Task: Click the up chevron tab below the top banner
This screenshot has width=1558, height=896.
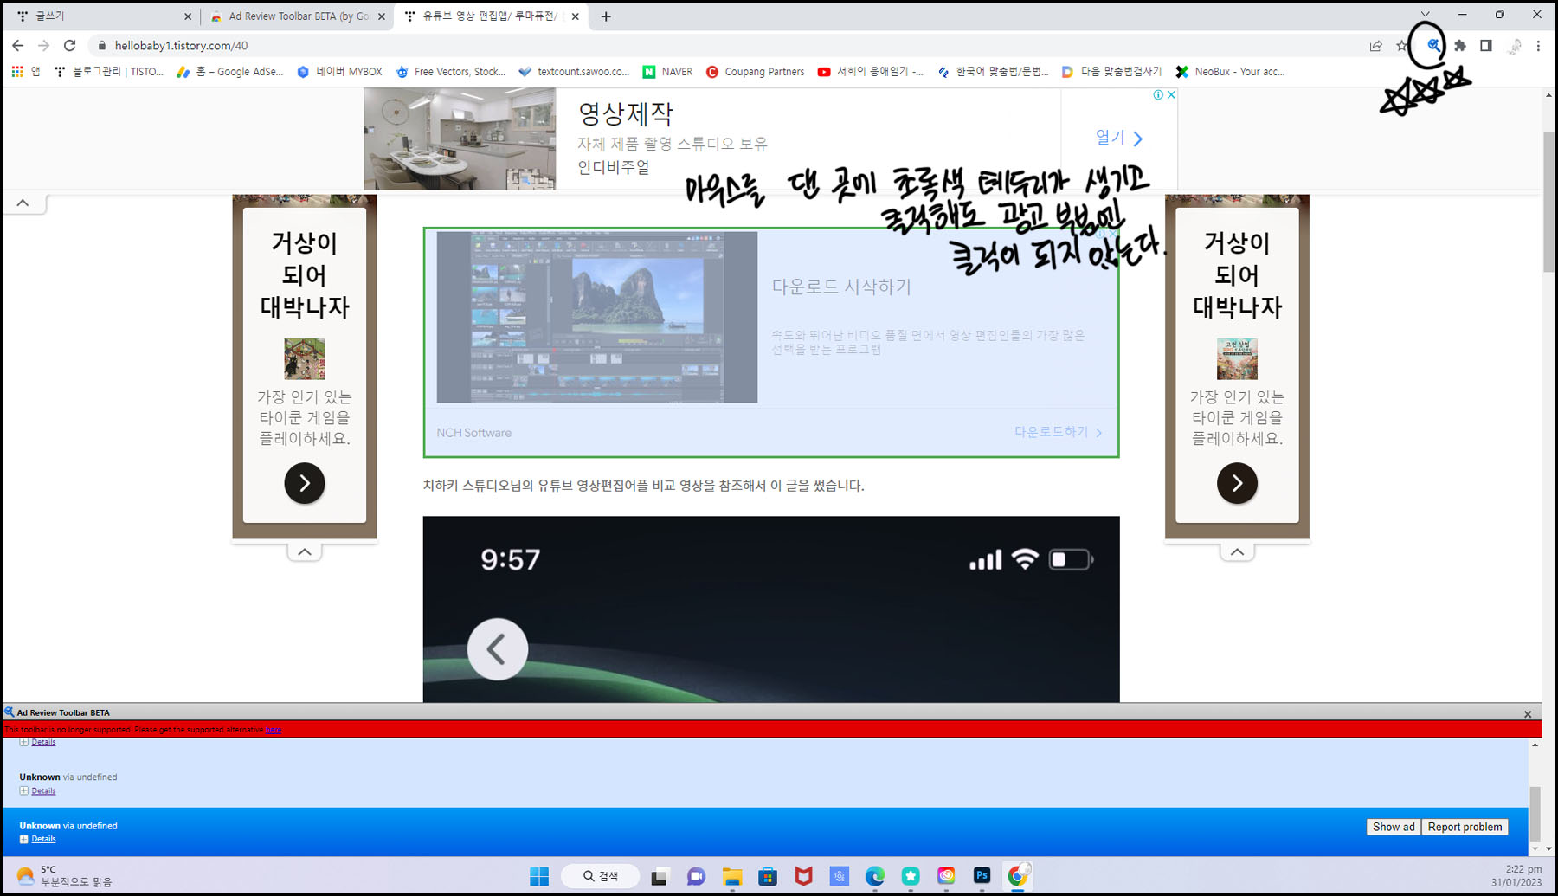Action: (23, 203)
